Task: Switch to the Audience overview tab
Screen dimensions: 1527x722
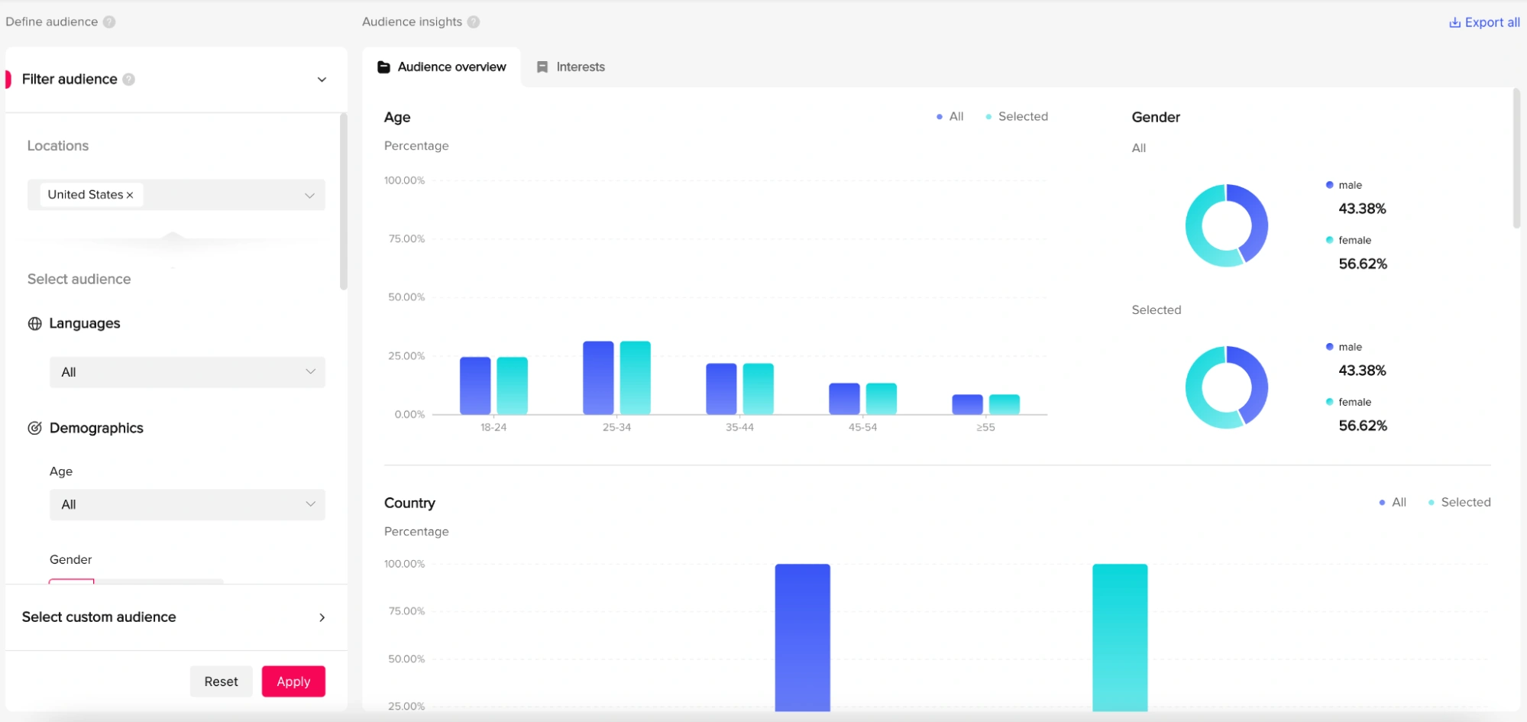Action: click(x=442, y=67)
